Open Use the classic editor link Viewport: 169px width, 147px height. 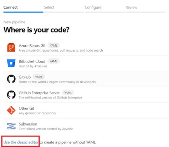(x=21, y=142)
